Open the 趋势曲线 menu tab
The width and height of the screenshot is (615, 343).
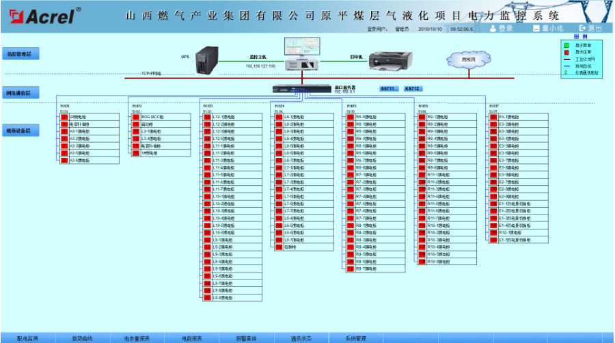pos(83,338)
